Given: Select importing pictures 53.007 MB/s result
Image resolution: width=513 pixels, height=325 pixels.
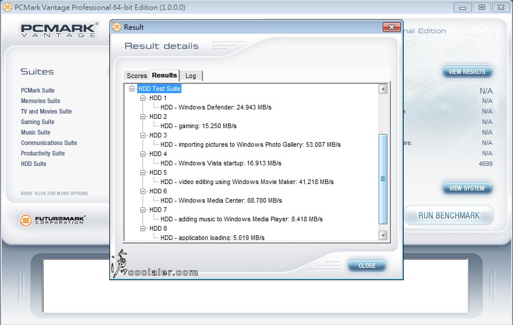Looking at the screenshot, I should (250, 144).
